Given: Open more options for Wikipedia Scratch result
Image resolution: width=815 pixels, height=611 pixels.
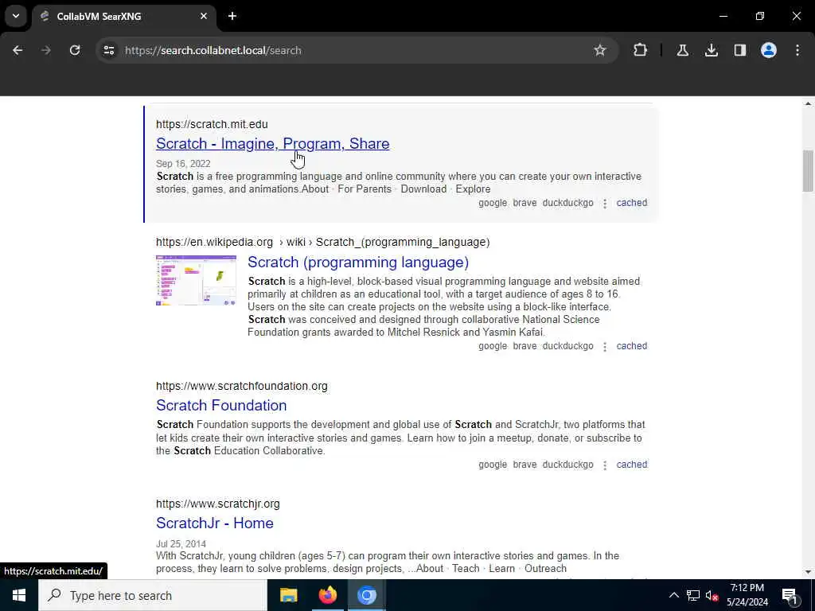Looking at the screenshot, I should 605,347.
